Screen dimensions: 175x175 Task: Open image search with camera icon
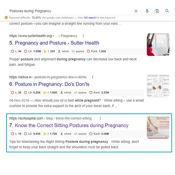157,11
